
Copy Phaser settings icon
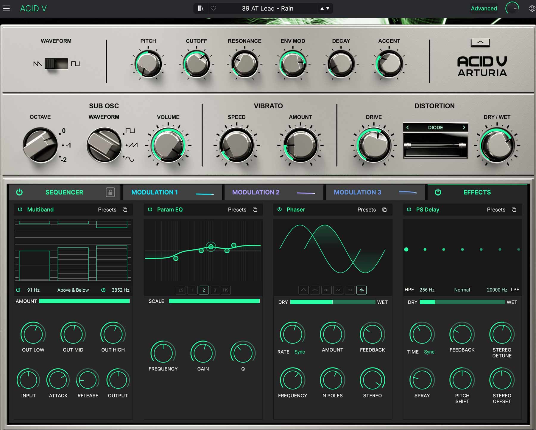(384, 209)
